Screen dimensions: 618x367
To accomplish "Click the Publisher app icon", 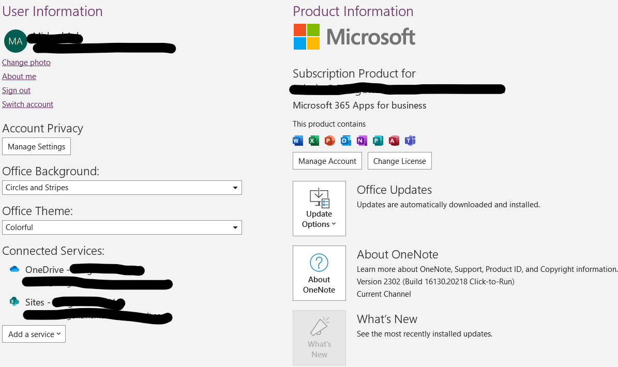I will [x=378, y=141].
